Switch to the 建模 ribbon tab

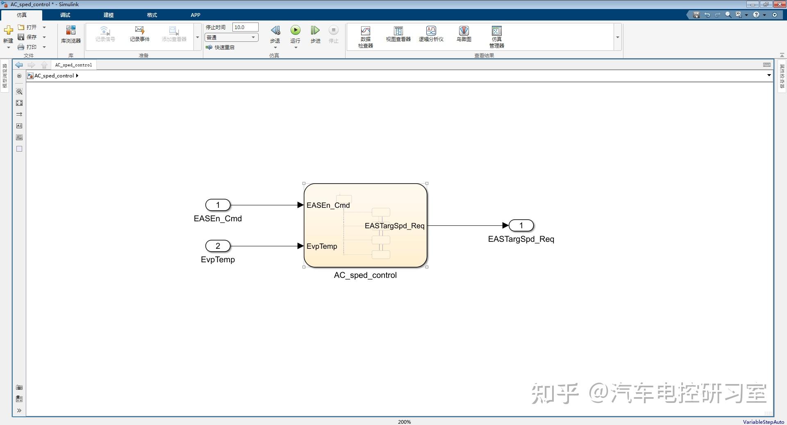[x=108, y=15]
